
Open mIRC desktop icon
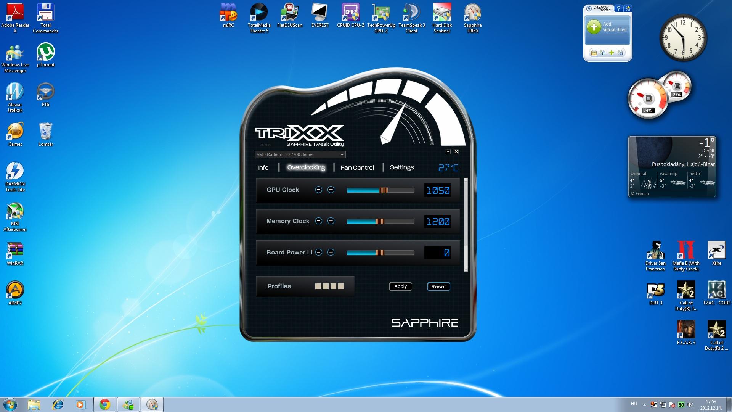click(x=228, y=15)
